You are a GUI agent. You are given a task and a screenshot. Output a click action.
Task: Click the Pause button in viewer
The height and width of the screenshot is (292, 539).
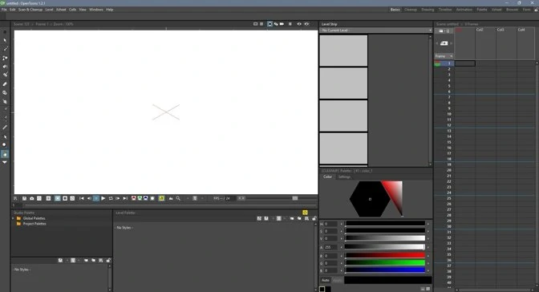96,198
